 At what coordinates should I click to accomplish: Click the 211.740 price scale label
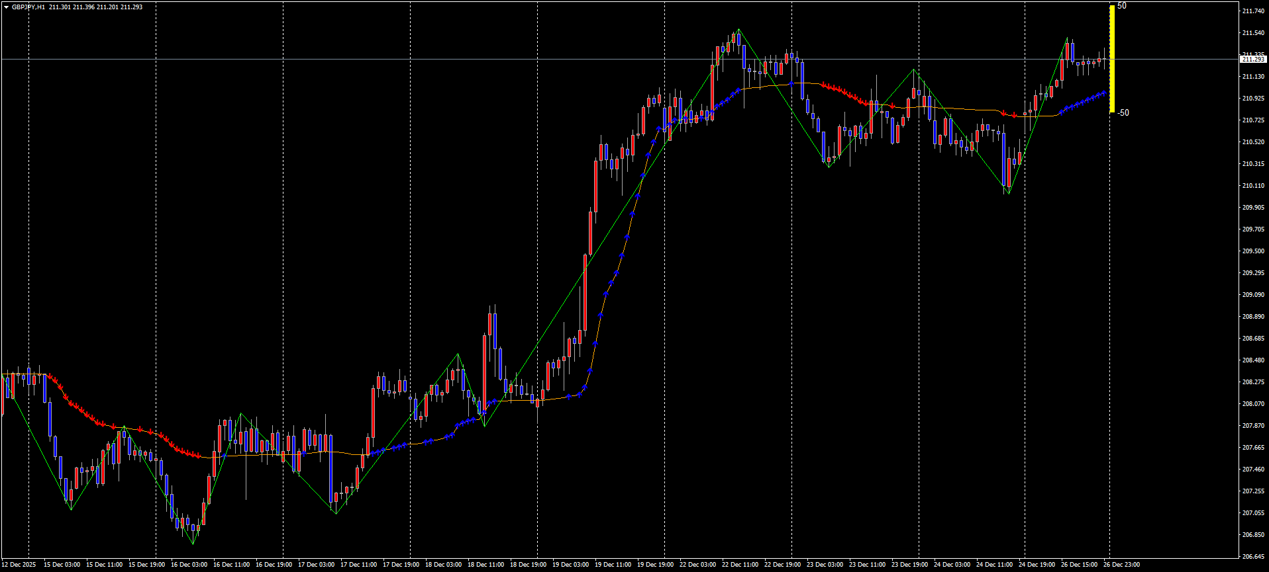coord(1252,11)
